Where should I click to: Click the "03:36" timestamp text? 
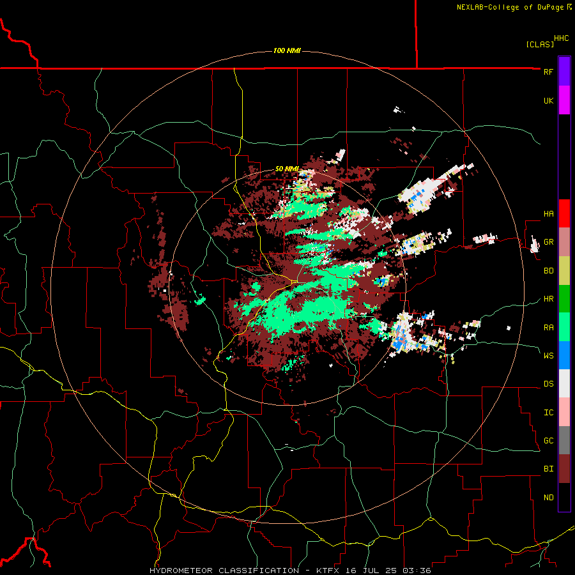(x=416, y=571)
